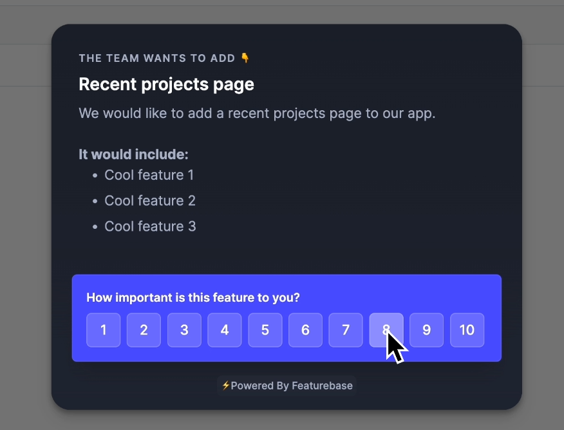Click the 'How important is this feature' question
The image size is (564, 430).
pyautogui.click(x=193, y=297)
